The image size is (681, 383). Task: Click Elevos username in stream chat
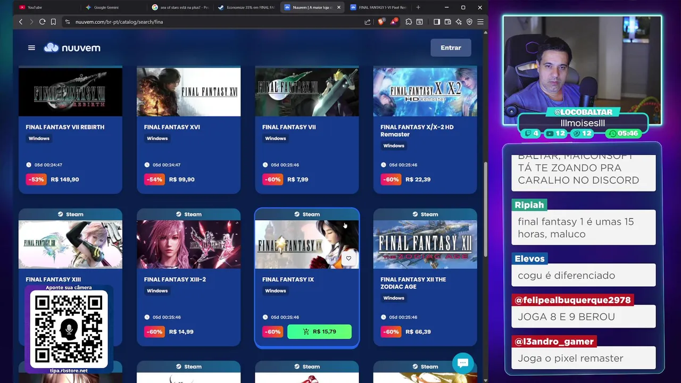tap(529, 259)
